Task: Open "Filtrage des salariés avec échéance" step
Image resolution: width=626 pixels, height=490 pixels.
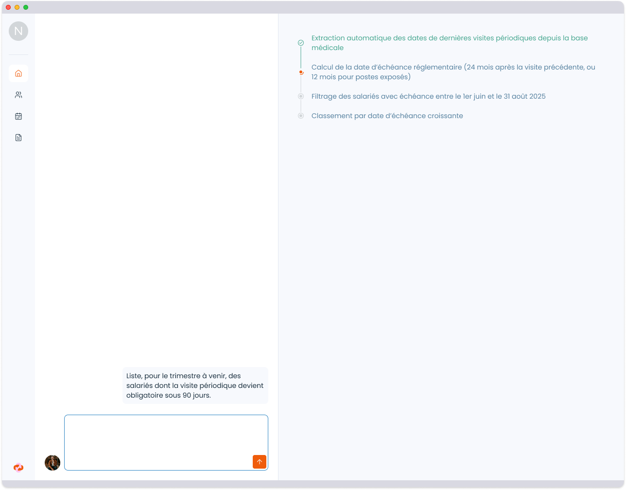Action: click(x=428, y=96)
